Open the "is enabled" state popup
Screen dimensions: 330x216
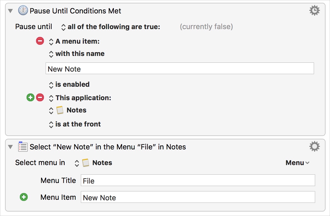51,85
